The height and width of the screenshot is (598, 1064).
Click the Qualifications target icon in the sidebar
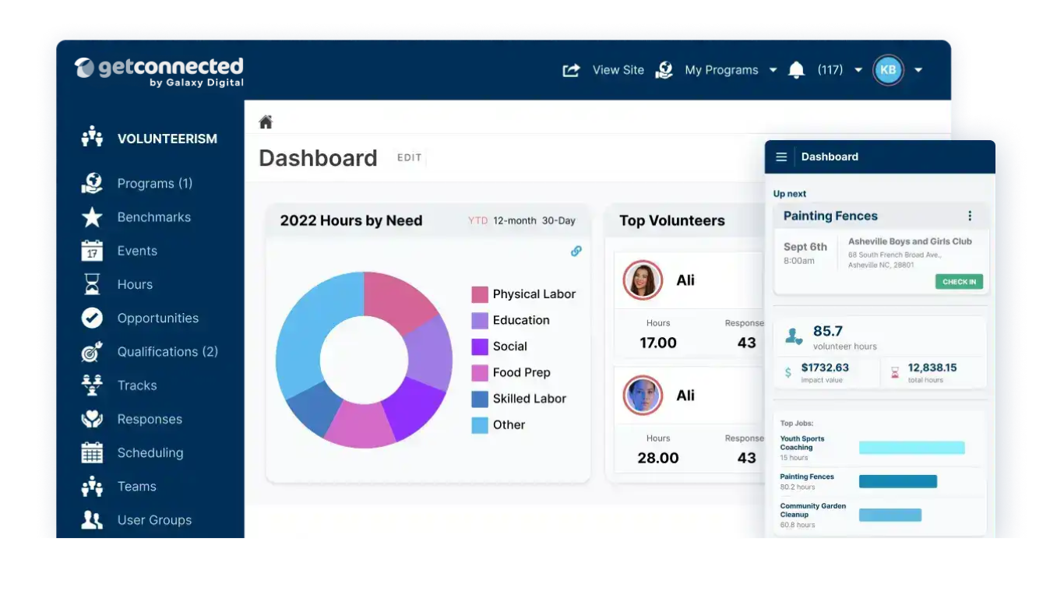[91, 351]
